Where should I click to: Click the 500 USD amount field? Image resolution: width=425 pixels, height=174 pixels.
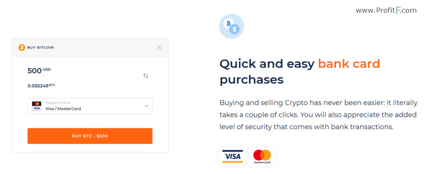[79, 71]
